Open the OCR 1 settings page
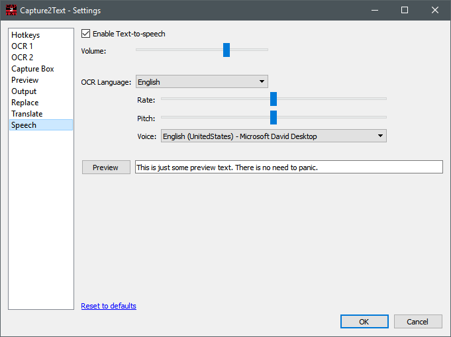This screenshot has width=451, height=337. [22, 46]
